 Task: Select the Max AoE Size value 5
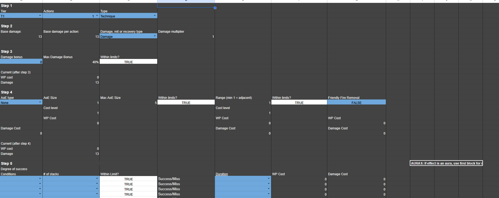tap(128, 102)
